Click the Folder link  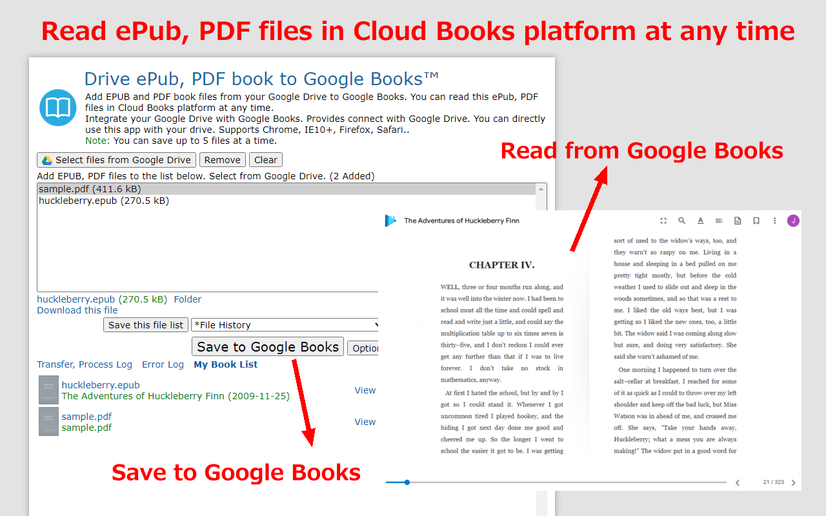click(188, 299)
